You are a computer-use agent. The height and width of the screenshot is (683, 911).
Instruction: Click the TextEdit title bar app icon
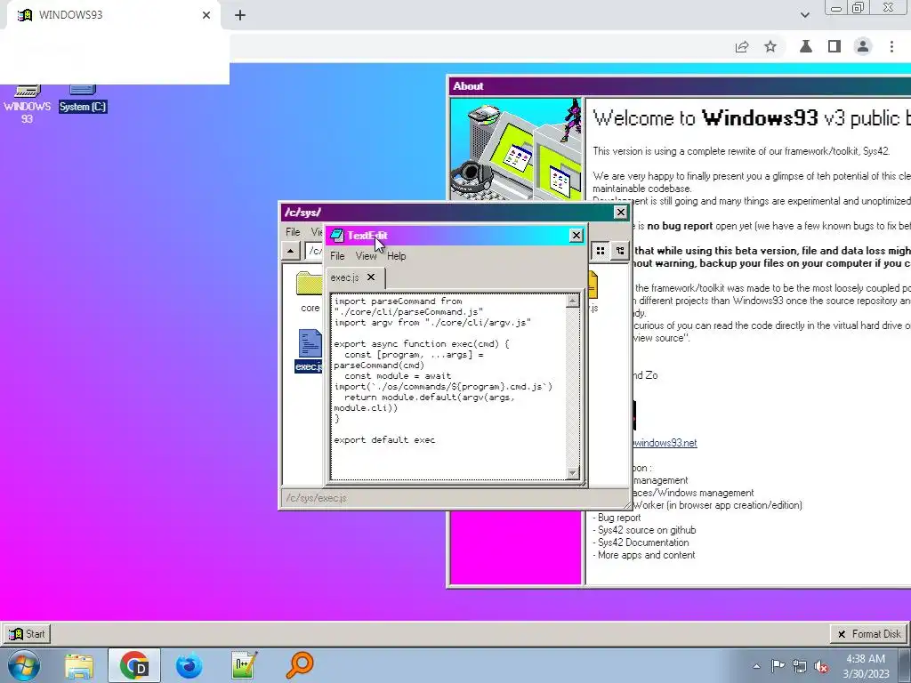(336, 235)
